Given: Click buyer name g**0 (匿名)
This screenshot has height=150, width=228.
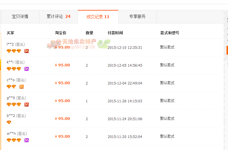Looking at the screenshot, I should pyautogui.click(x=16, y=98).
